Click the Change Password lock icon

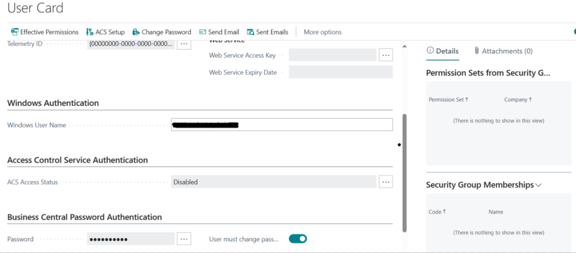tap(136, 32)
